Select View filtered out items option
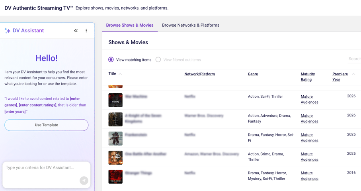This screenshot has height=191, width=361. (x=158, y=60)
